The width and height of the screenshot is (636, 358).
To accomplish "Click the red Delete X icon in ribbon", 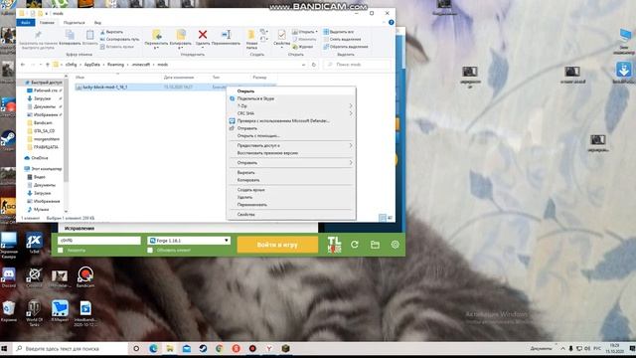I will pos(203,35).
